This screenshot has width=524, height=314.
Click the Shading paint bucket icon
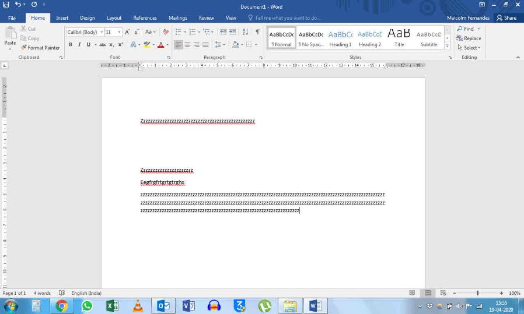[x=236, y=44]
